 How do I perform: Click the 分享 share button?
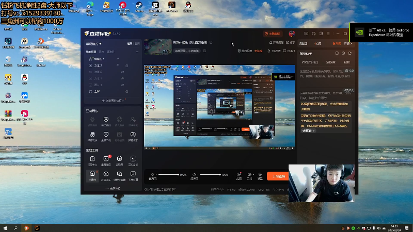(290, 42)
